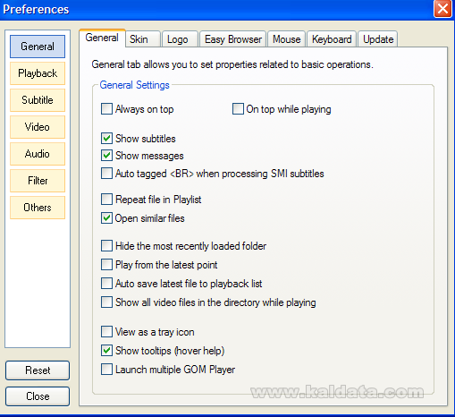Viewport: 455px width, 417px height.
Task: Turn off Show tooltips (hover help)
Action: [x=106, y=351]
